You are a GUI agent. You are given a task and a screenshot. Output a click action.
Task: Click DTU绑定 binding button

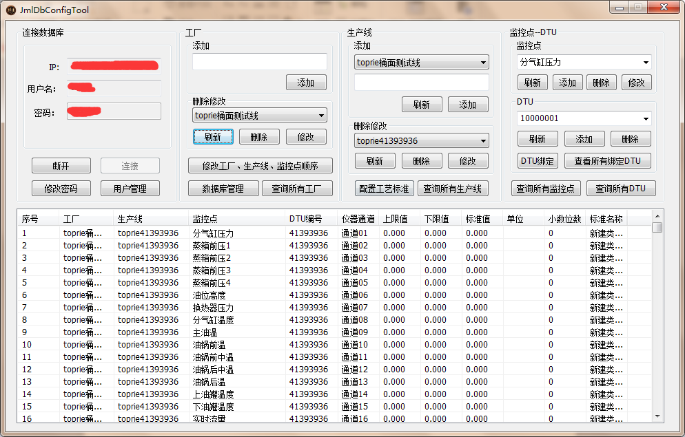point(538,161)
